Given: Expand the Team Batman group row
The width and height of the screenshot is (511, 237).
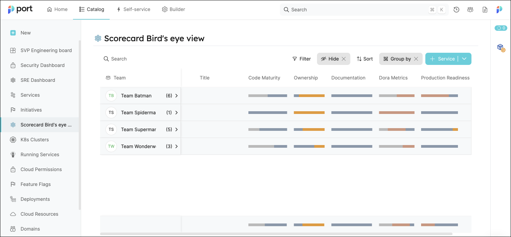Looking at the screenshot, I should pos(176,96).
